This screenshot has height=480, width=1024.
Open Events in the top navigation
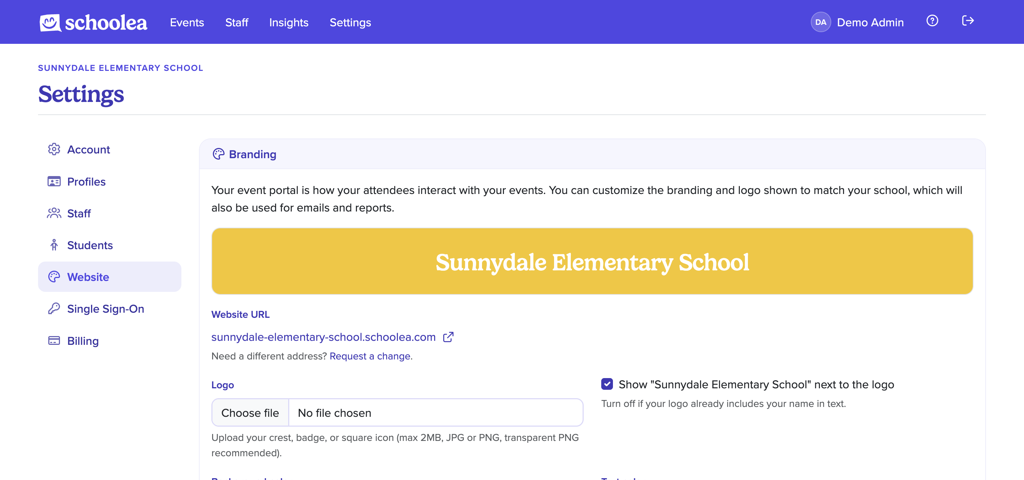187,22
